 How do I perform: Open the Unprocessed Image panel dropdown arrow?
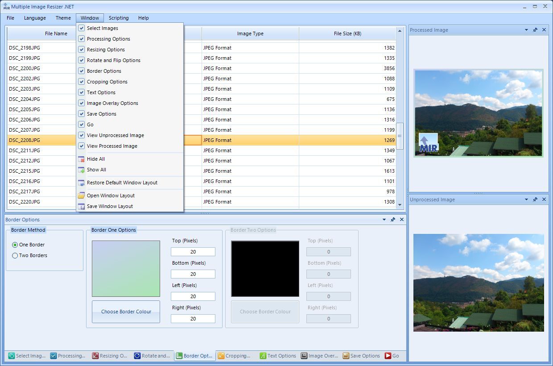[x=527, y=200]
